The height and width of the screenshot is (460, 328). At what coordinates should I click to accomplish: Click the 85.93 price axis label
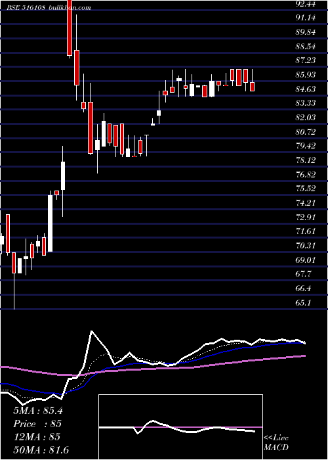[305, 74]
